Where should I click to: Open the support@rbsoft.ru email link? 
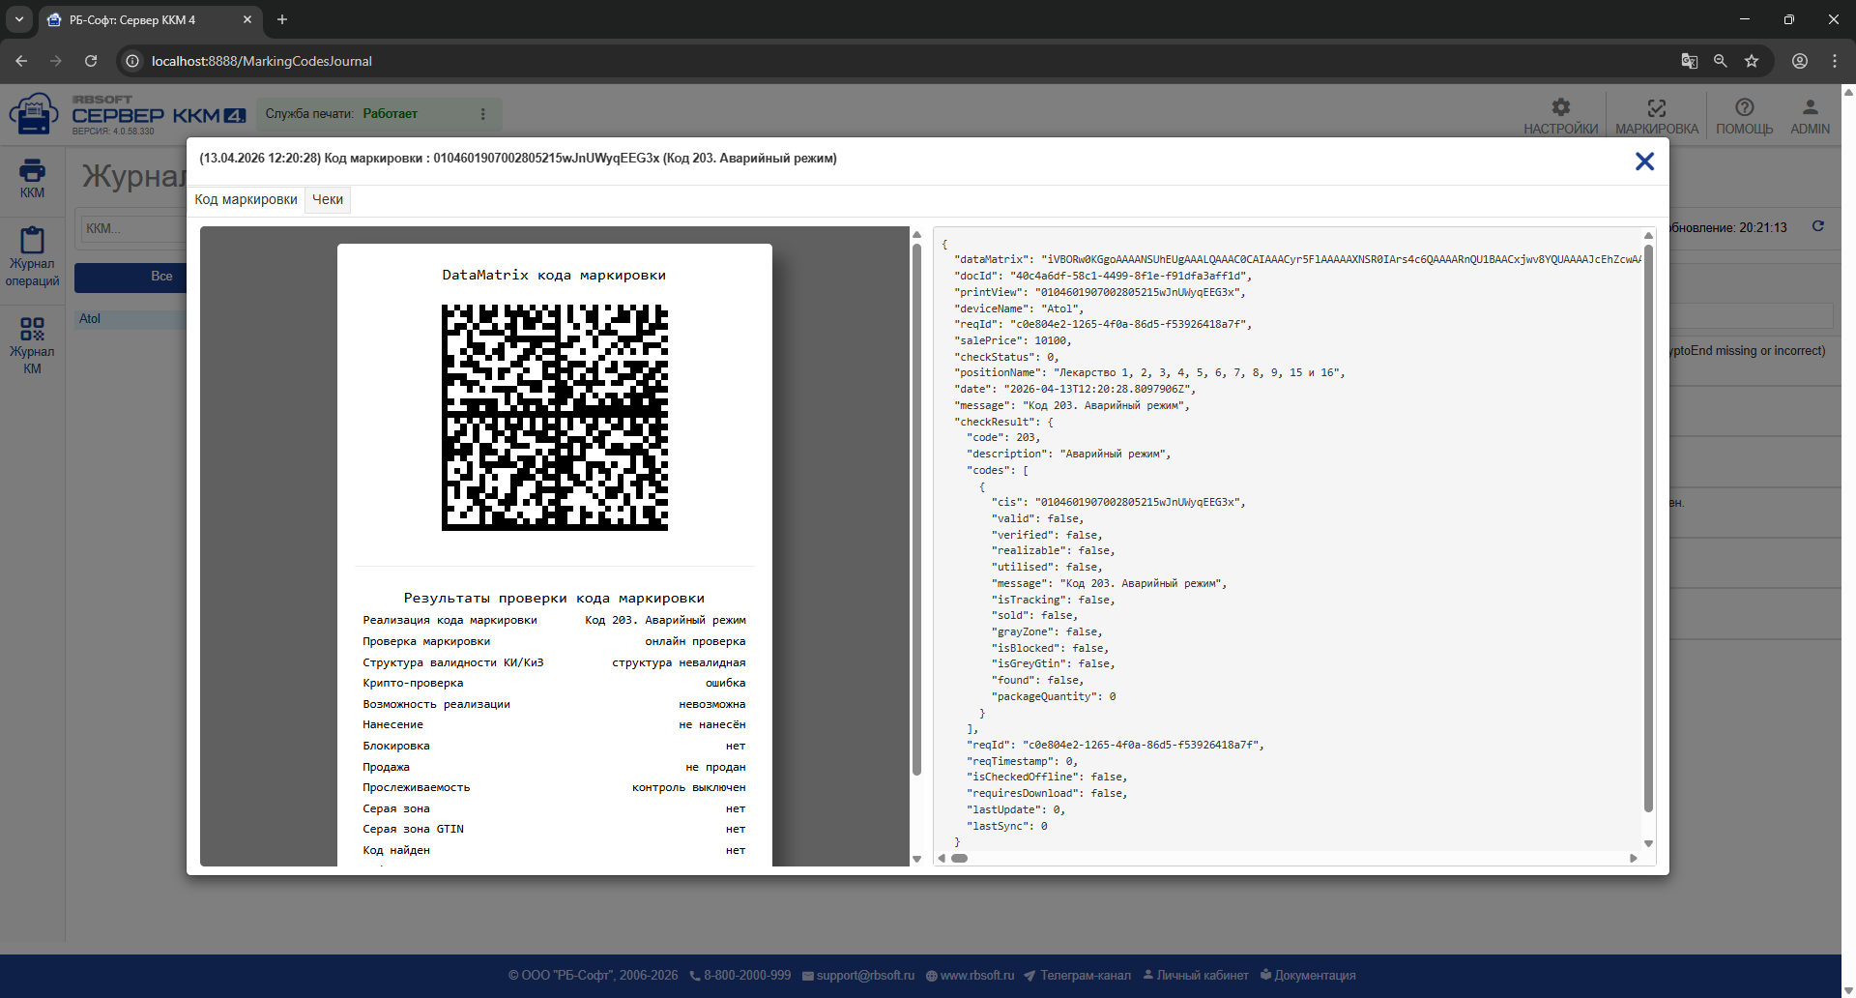coord(858,976)
